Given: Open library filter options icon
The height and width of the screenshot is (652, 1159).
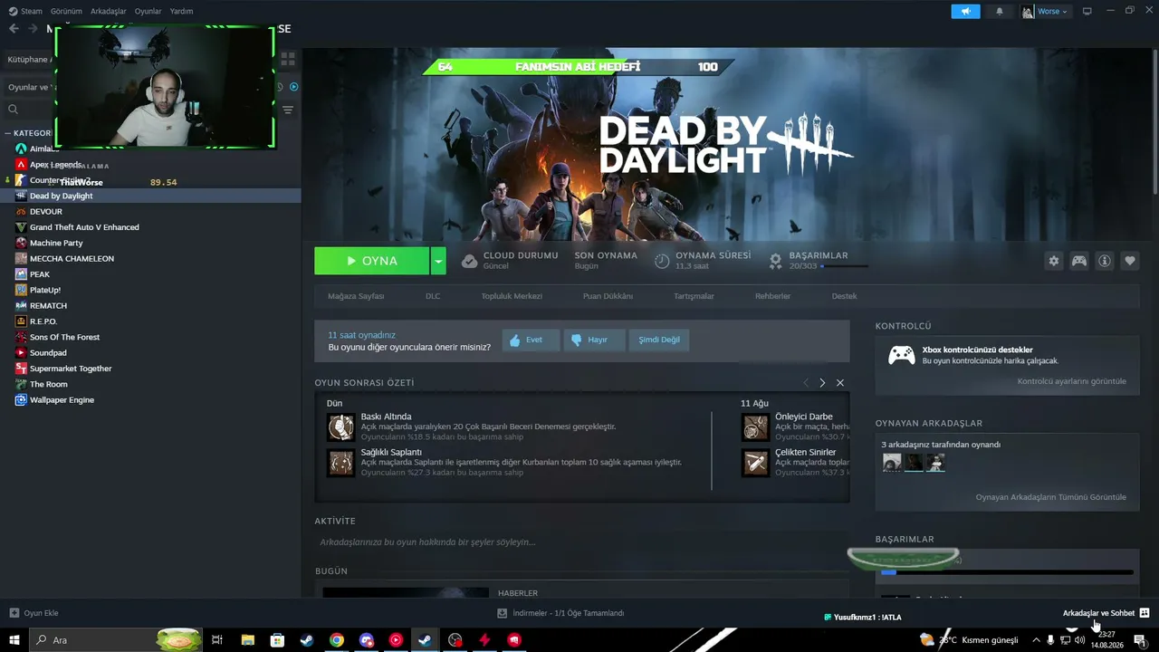Looking at the screenshot, I should [288, 110].
